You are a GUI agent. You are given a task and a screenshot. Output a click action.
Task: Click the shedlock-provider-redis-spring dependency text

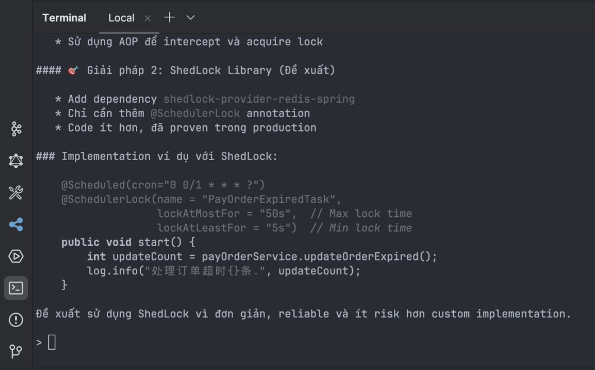[259, 99]
